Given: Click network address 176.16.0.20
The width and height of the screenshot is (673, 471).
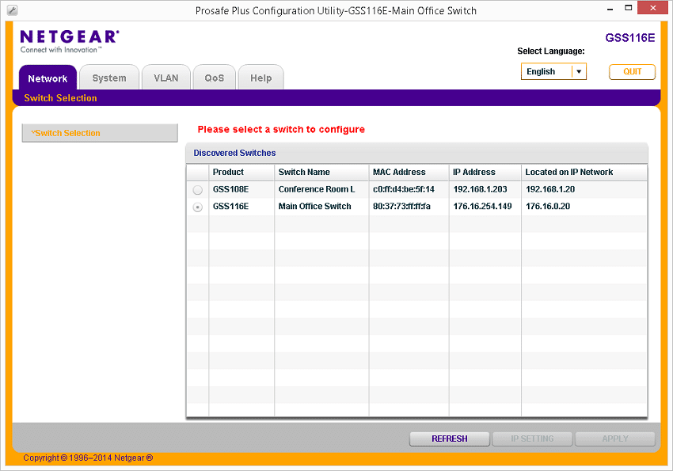Looking at the screenshot, I should 548,207.
